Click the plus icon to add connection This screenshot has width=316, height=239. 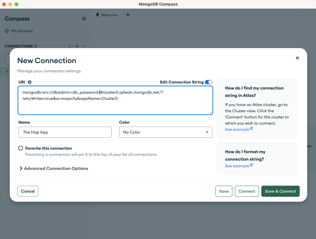pos(77,46)
